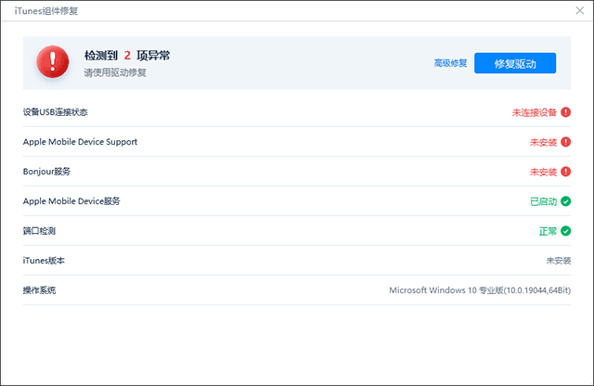This screenshot has width=594, height=386.
Task: Click red alert icon beside 未连接设备
Action: [x=565, y=112]
